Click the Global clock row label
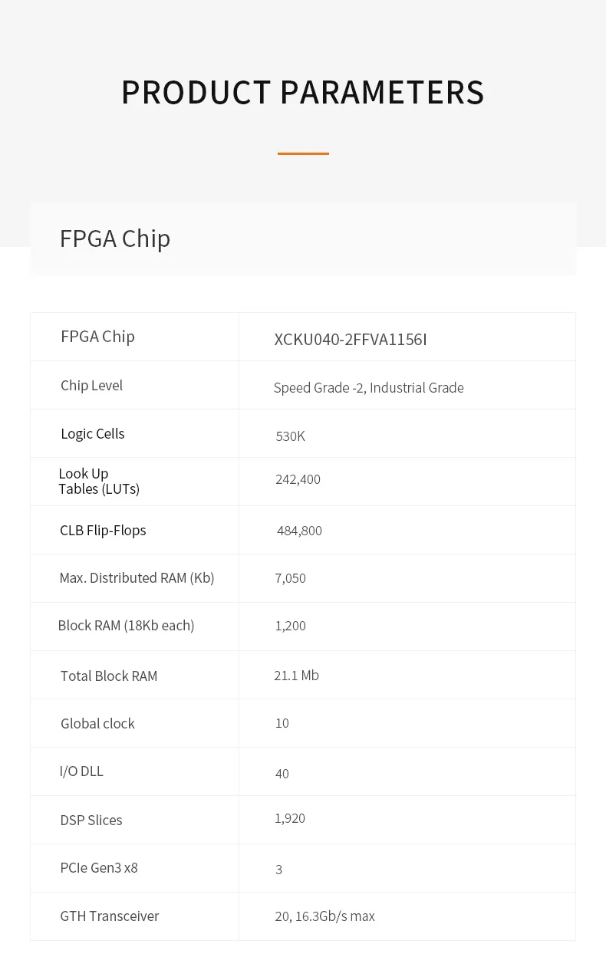The image size is (606, 980). point(97,723)
